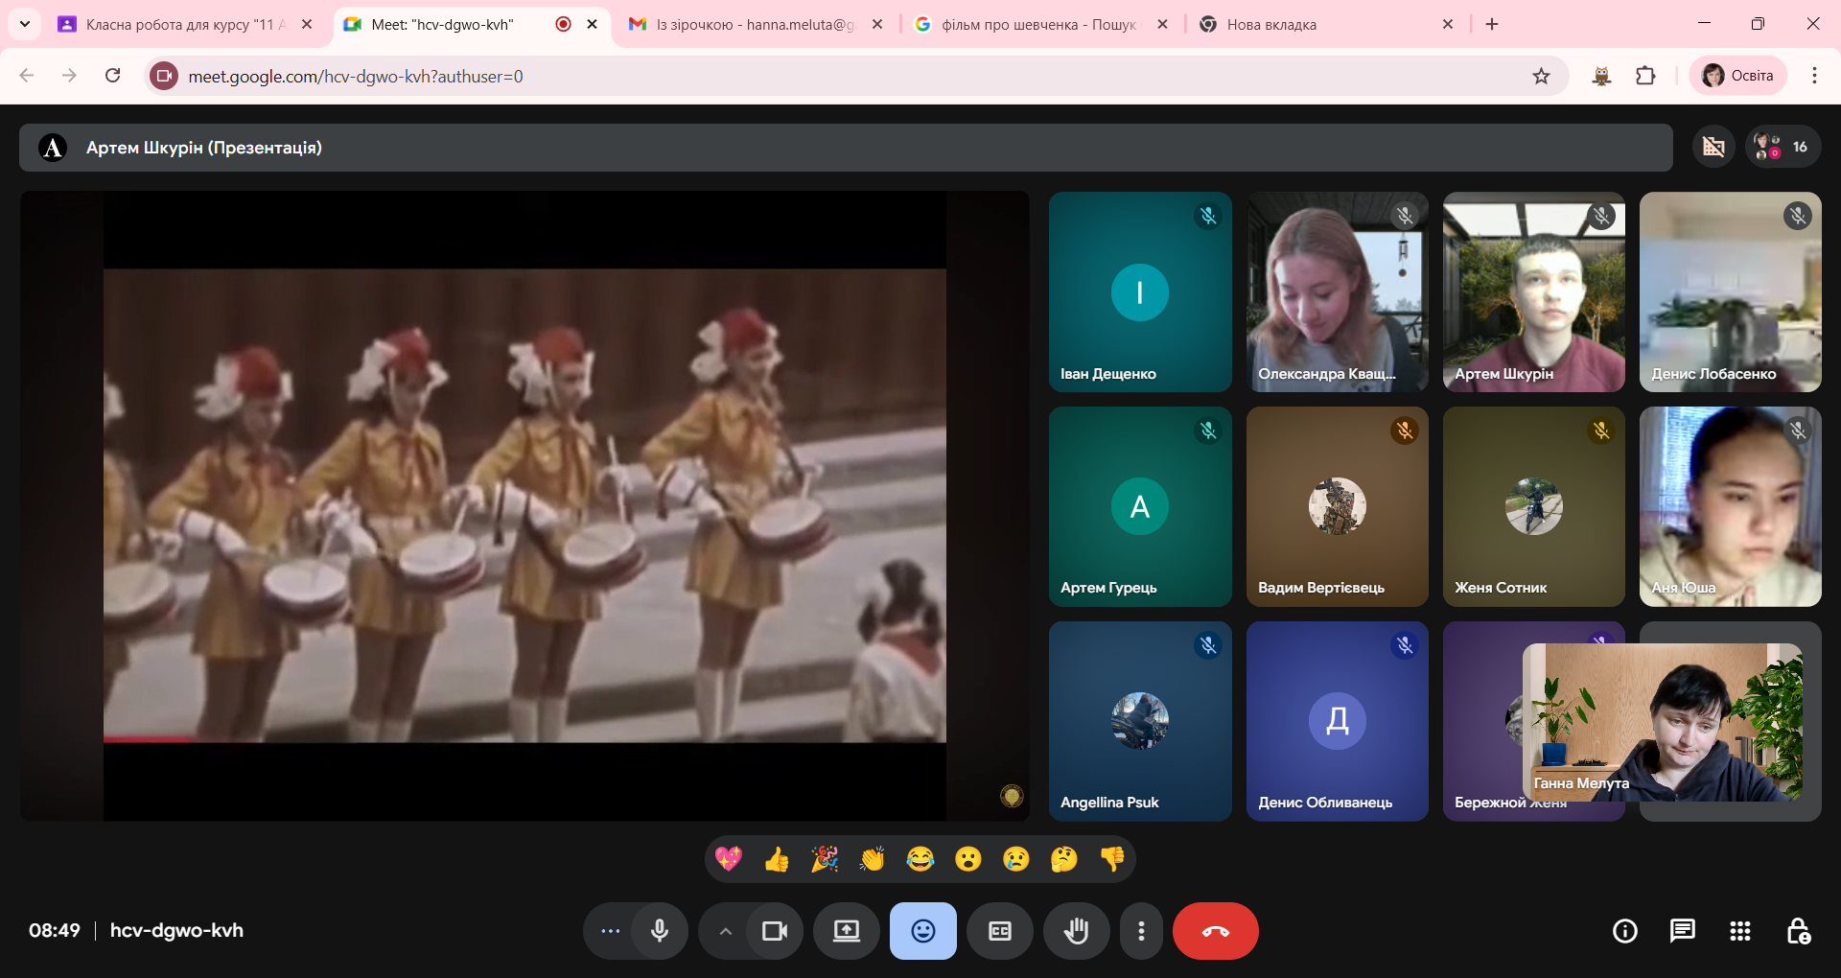Hide the emoji reactions bar

[x=922, y=931]
